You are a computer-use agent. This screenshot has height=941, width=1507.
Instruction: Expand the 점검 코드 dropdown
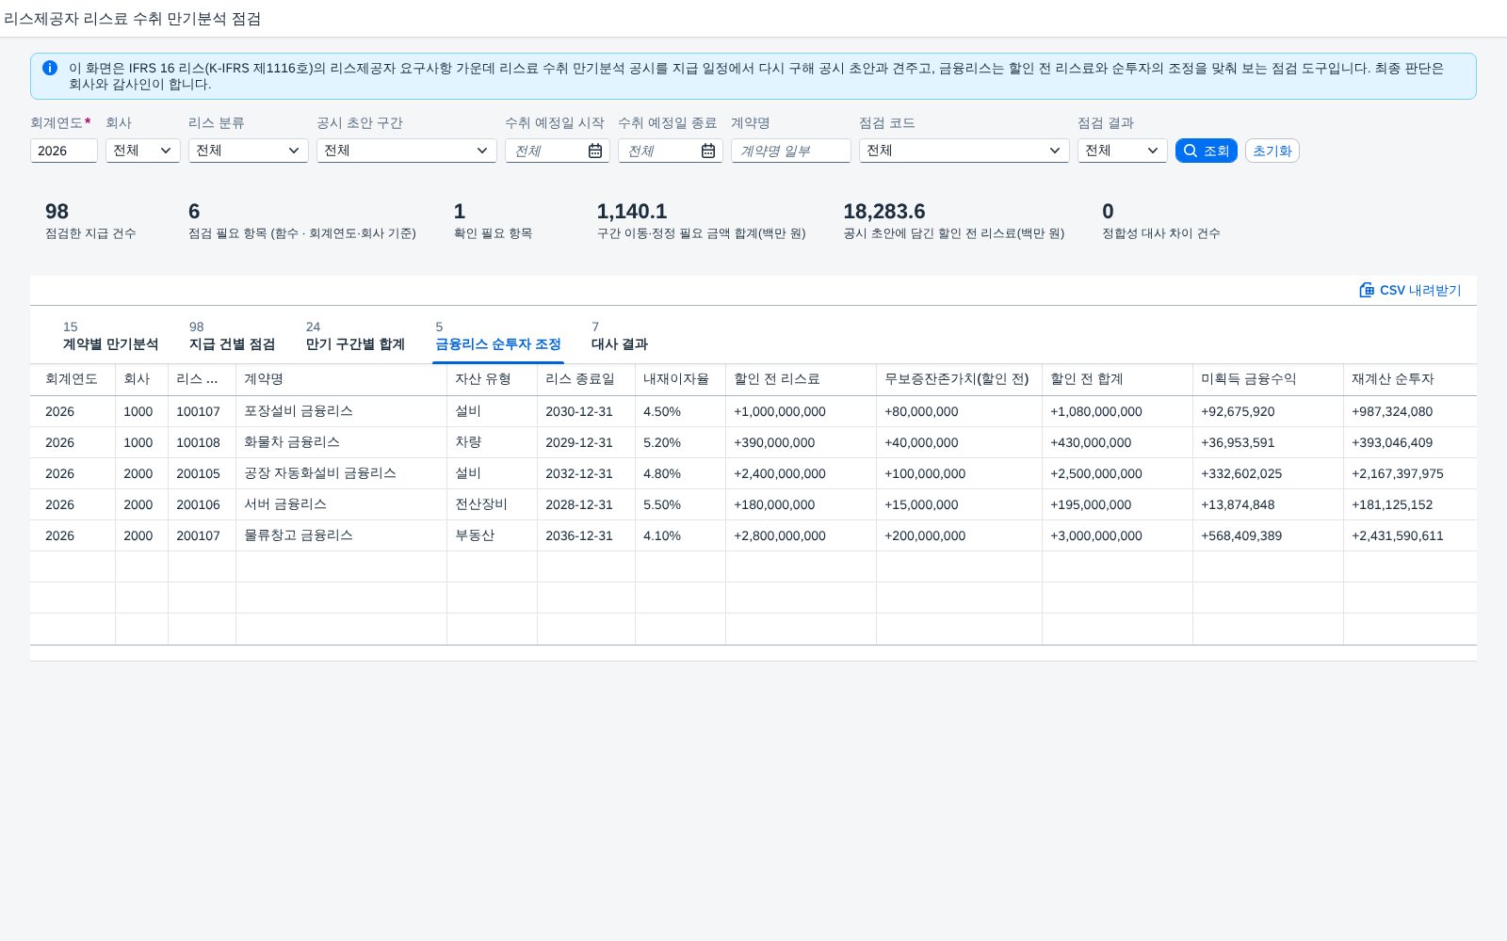964,151
